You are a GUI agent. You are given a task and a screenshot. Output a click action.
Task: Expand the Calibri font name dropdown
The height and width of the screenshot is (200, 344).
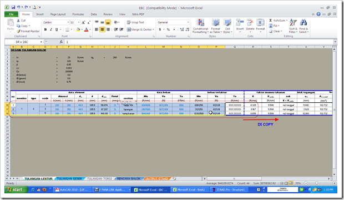(68, 22)
